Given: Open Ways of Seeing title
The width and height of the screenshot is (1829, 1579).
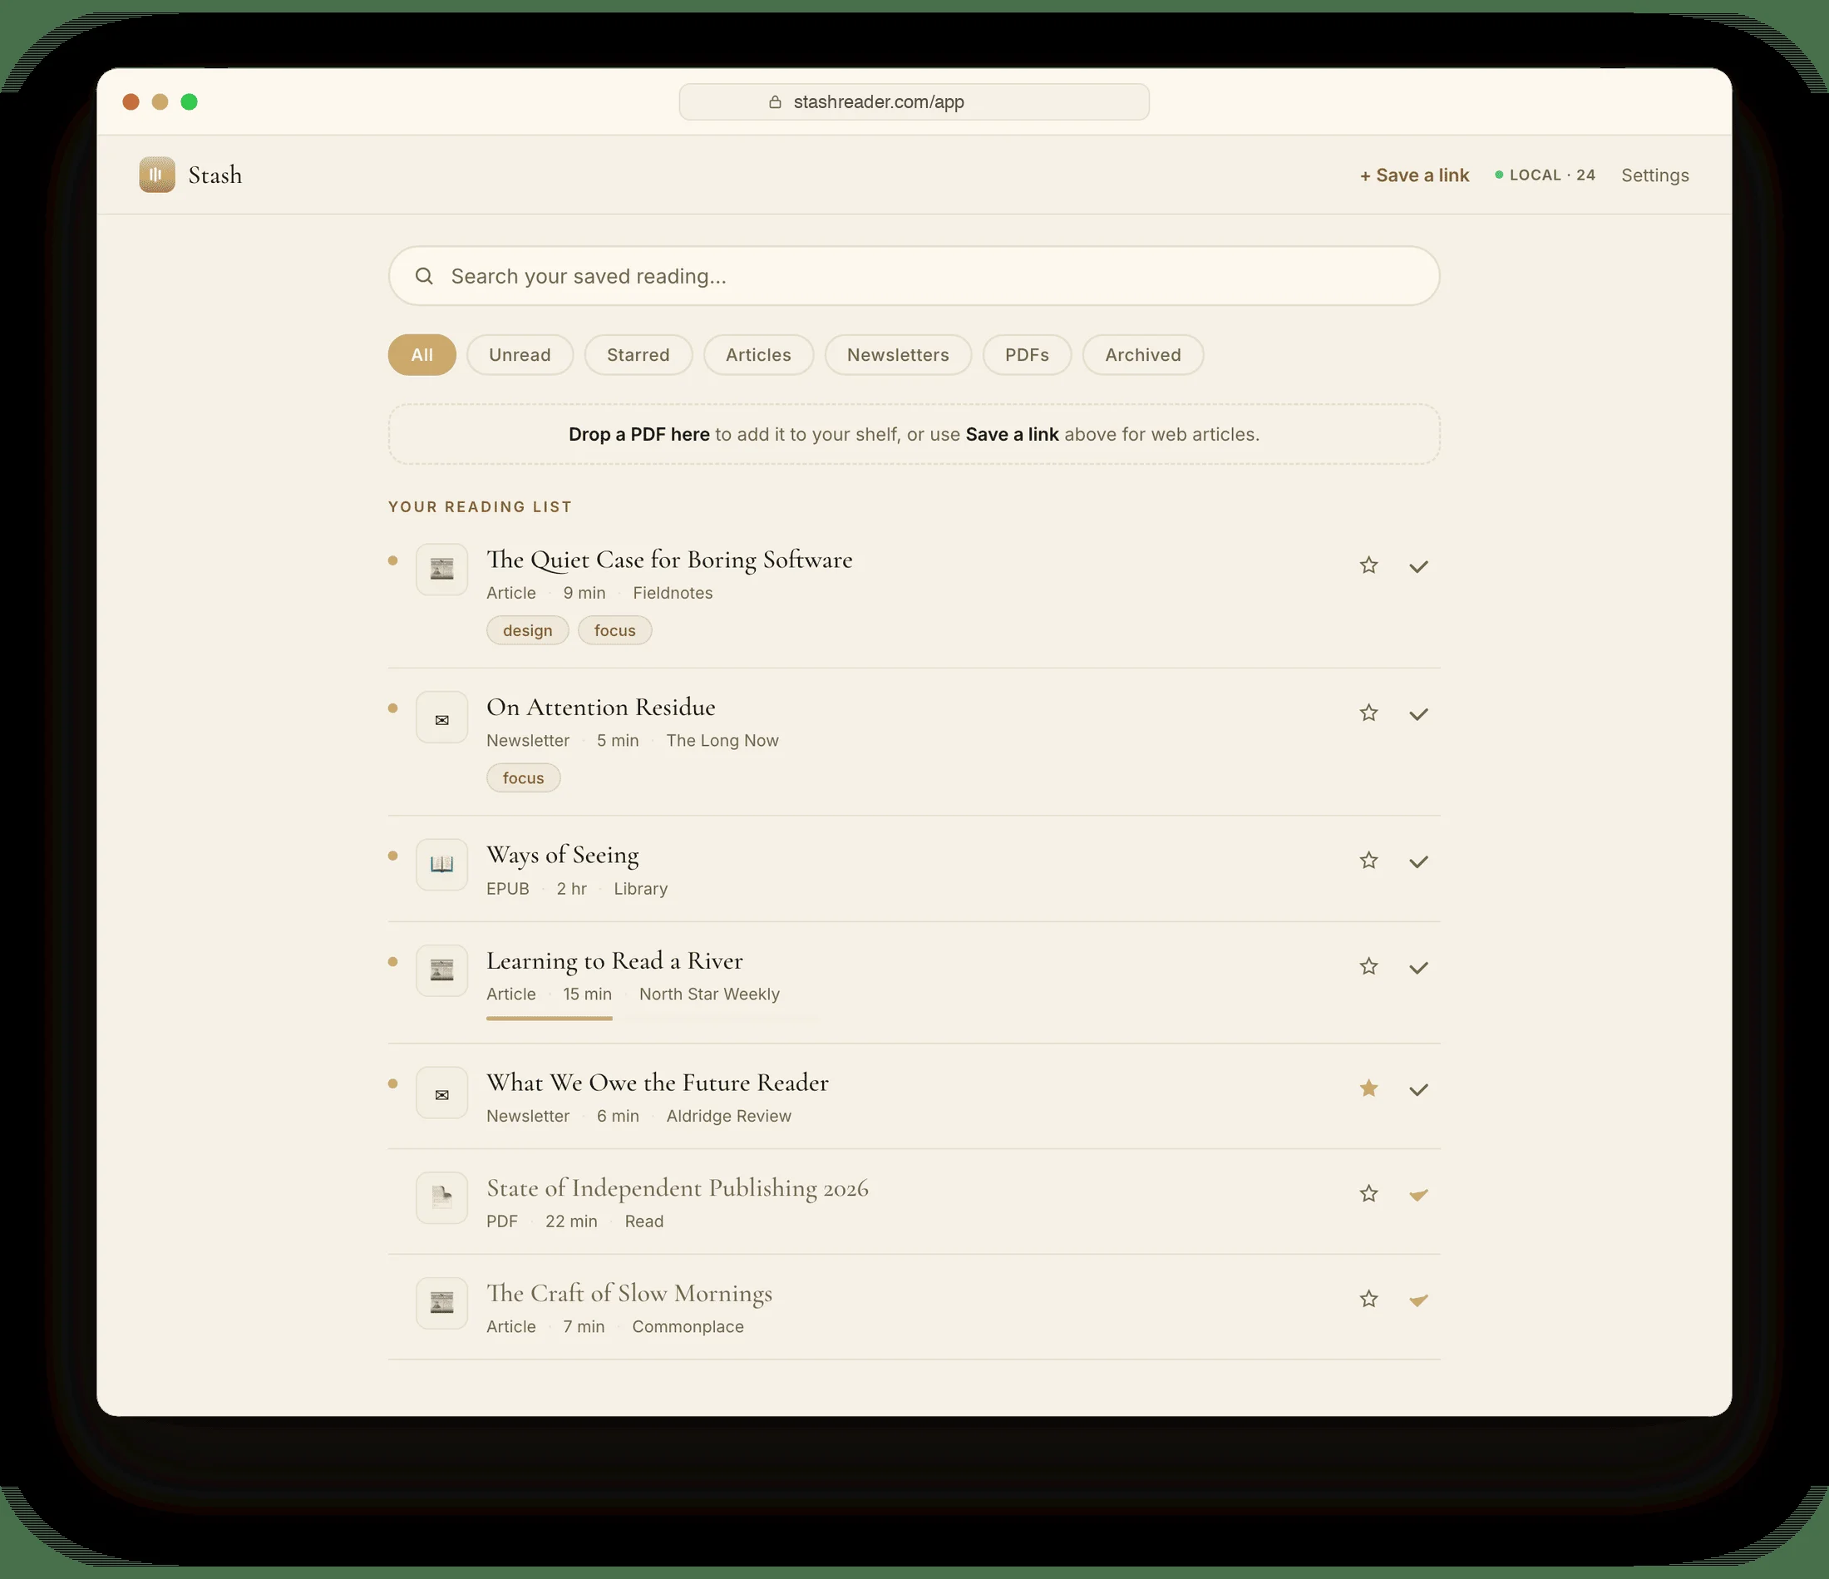Looking at the screenshot, I should click(x=562, y=856).
